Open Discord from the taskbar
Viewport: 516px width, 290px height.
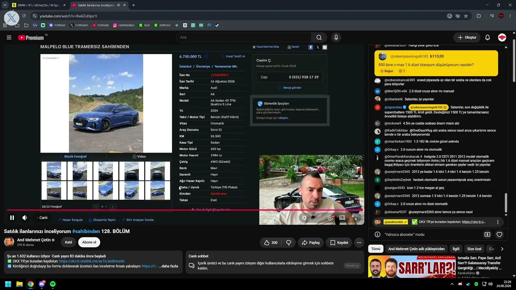(x=42, y=284)
